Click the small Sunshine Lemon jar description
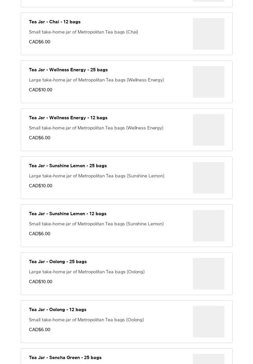This screenshot has height=364, width=253. pyautogui.click(x=96, y=224)
